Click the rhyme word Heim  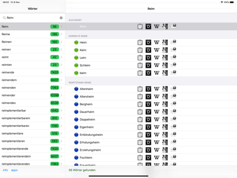(83, 43)
